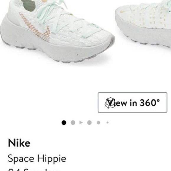Jump to the fourth carousel indicator dot
Viewport: 171px width, 171px height.
click(x=89, y=123)
